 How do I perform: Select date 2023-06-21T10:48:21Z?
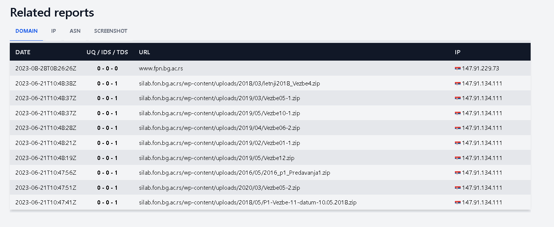(46, 143)
